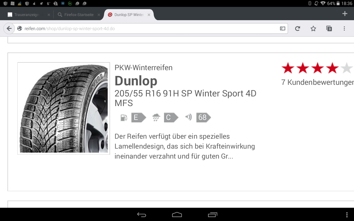Tap the browser back arrow button
Viewport: 354px width, 221px height.
pyautogui.click(x=9, y=28)
